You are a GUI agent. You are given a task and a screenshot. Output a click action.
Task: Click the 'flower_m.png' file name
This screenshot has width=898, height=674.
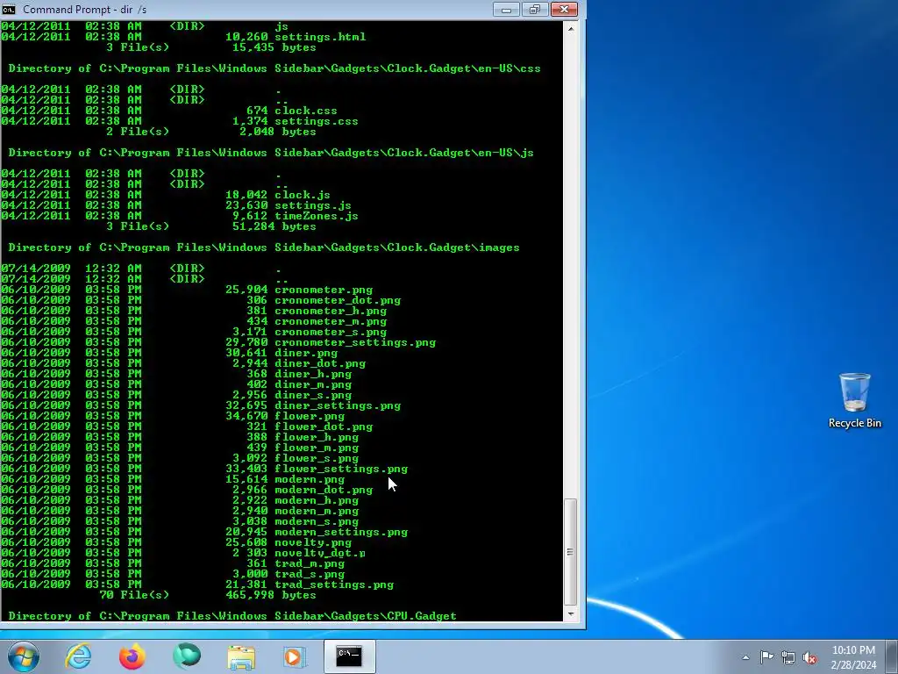coord(316,448)
